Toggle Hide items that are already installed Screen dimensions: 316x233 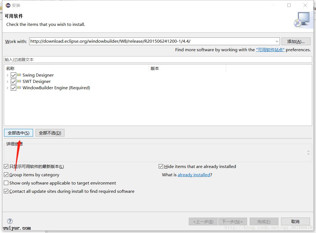161,166
